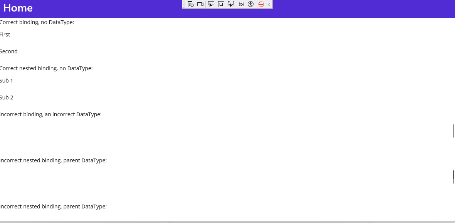Disable the runtime tools with red icon
Screen dimensions: 455x223
click(x=261, y=4)
